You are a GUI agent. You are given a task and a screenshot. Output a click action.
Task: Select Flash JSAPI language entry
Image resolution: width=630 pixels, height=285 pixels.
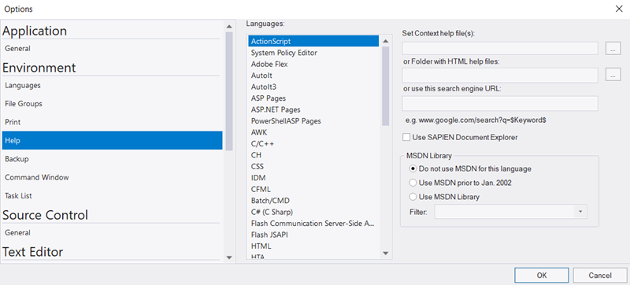coord(313,235)
